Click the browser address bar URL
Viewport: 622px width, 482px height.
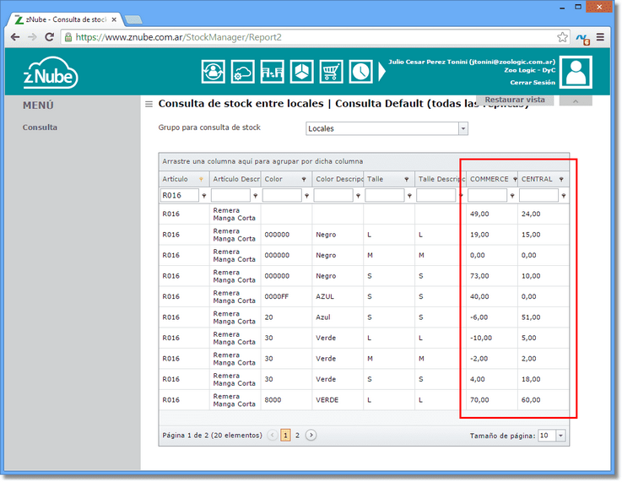point(179,37)
